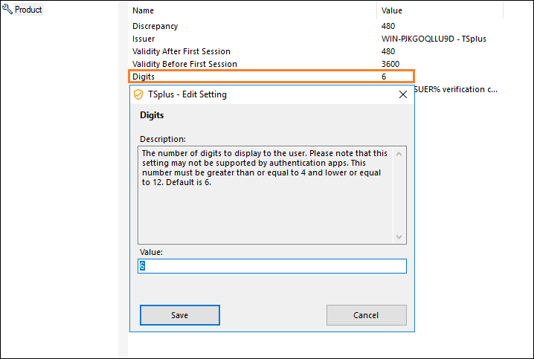The height and width of the screenshot is (359, 534).
Task: Click the Value column header
Action: pyautogui.click(x=391, y=10)
